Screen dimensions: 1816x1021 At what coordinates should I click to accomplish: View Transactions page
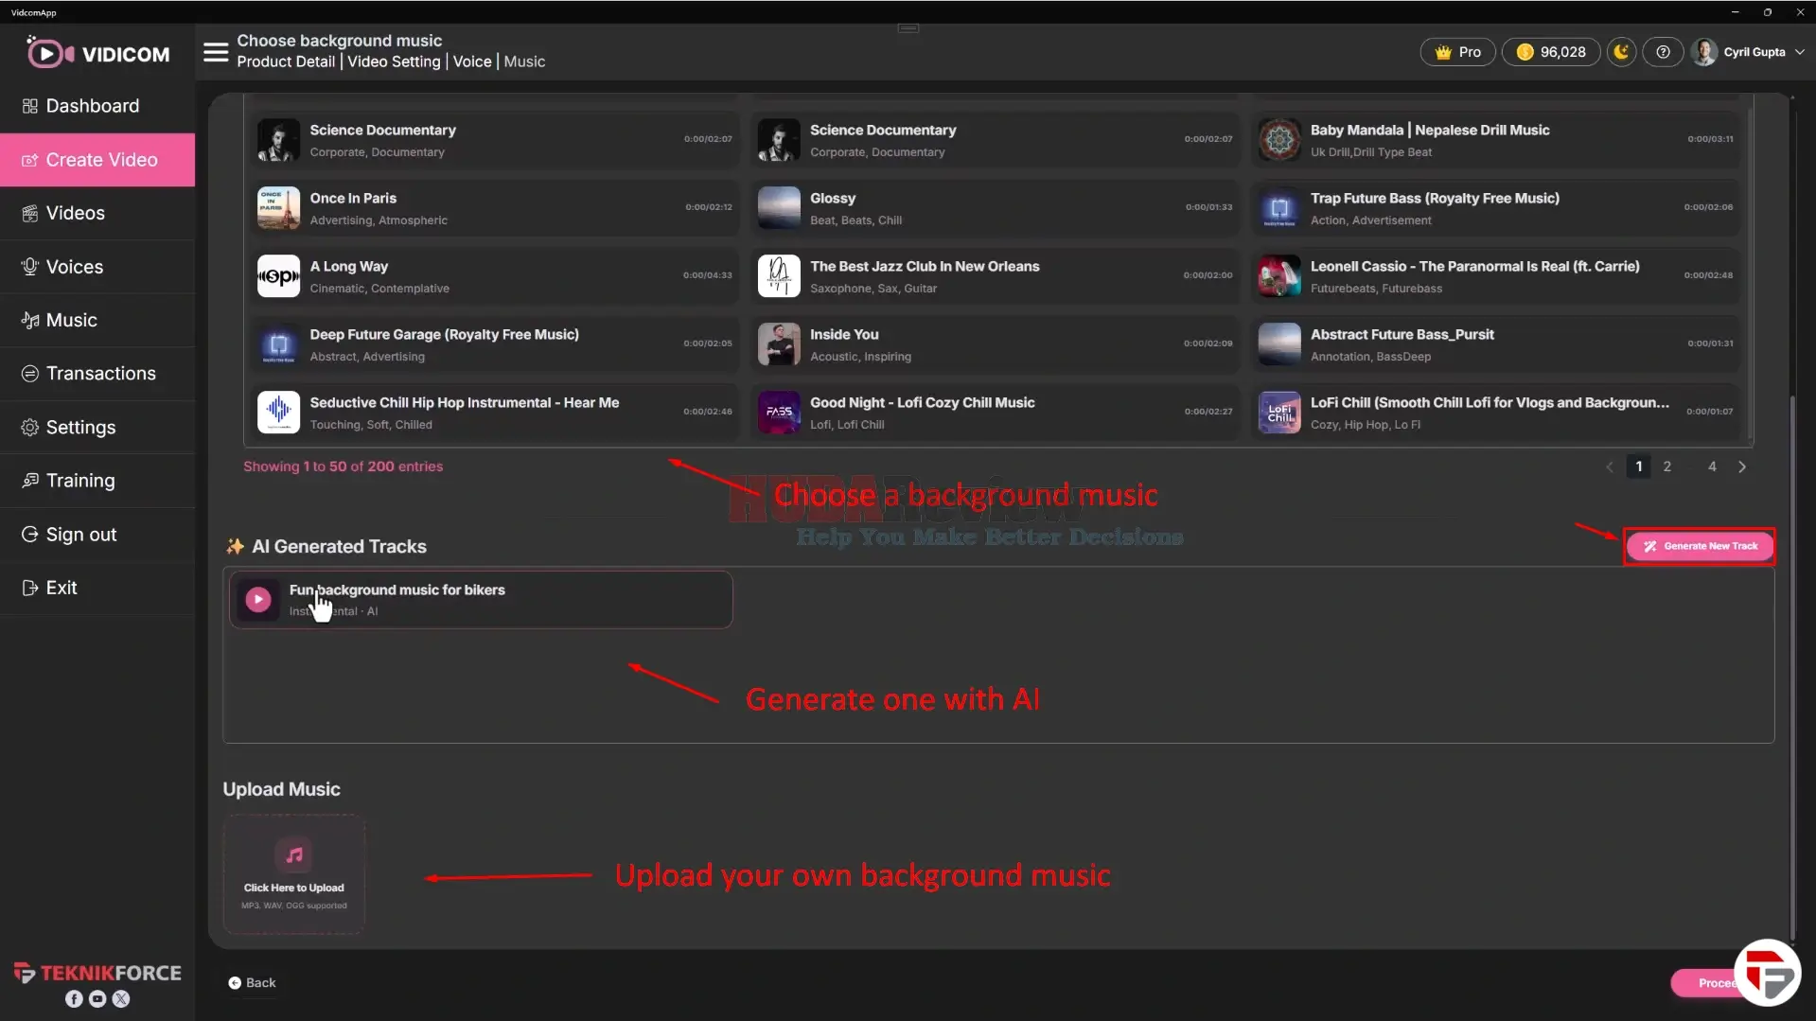tap(97, 374)
